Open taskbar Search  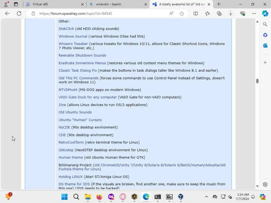tap(76, 197)
